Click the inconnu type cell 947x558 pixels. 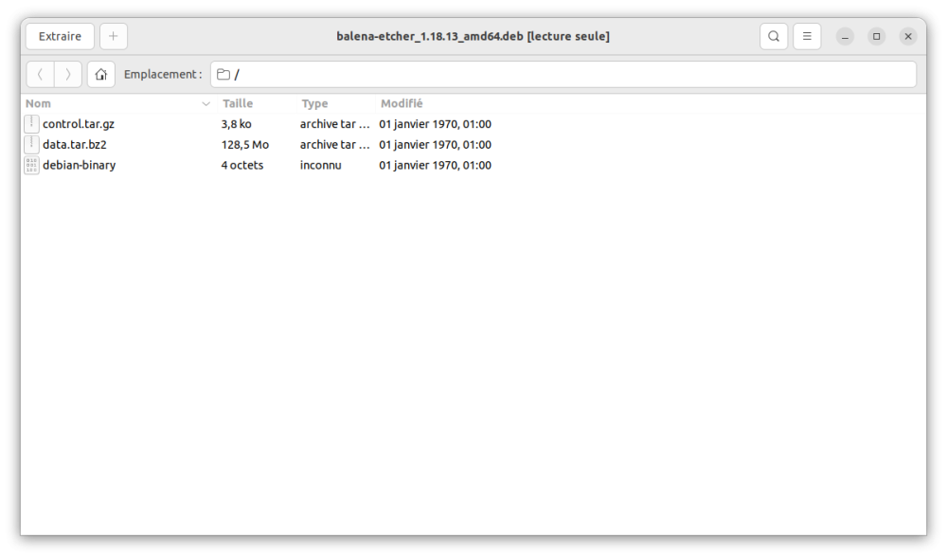[x=321, y=166]
